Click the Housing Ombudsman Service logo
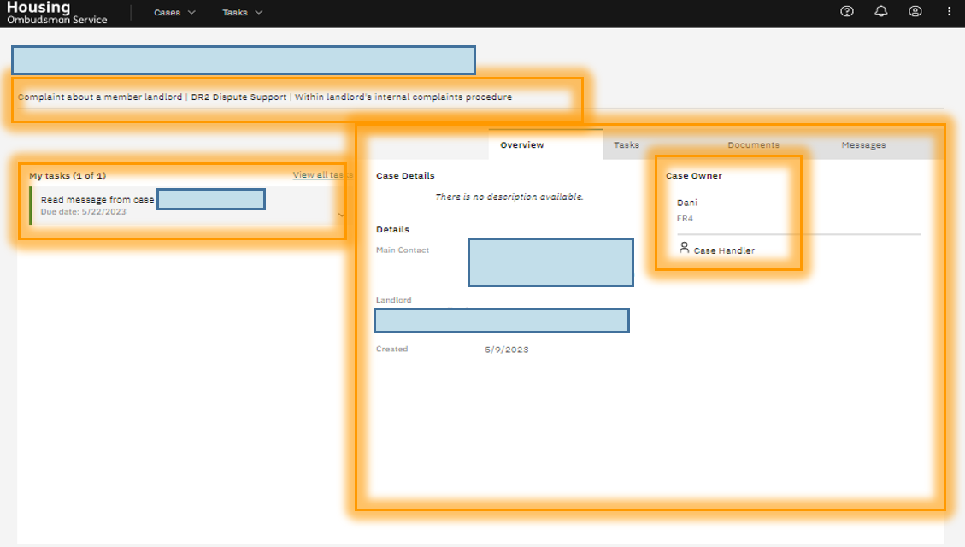This screenshot has height=547, width=965. tap(56, 13)
